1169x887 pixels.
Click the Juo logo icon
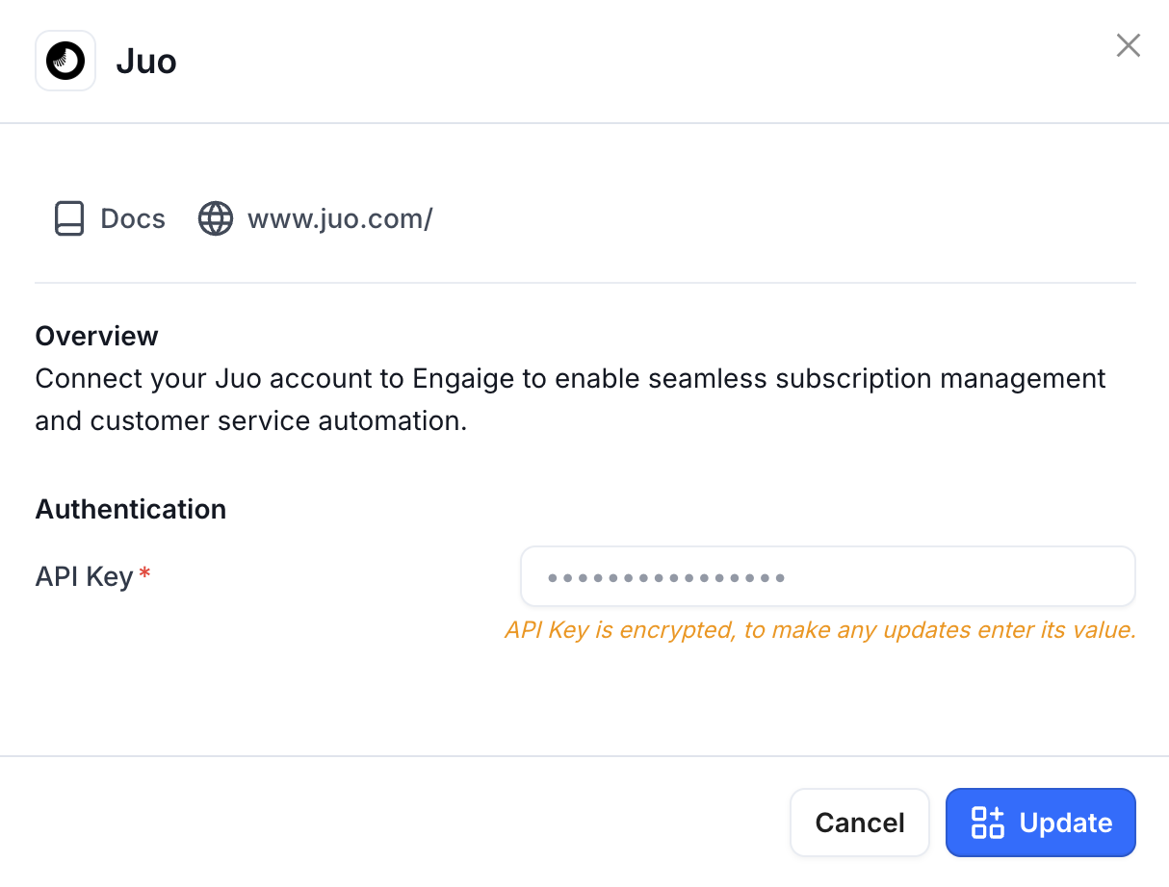[x=65, y=61]
